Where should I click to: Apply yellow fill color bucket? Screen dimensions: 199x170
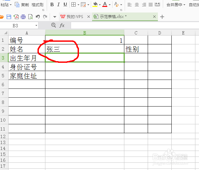coord(95,5)
